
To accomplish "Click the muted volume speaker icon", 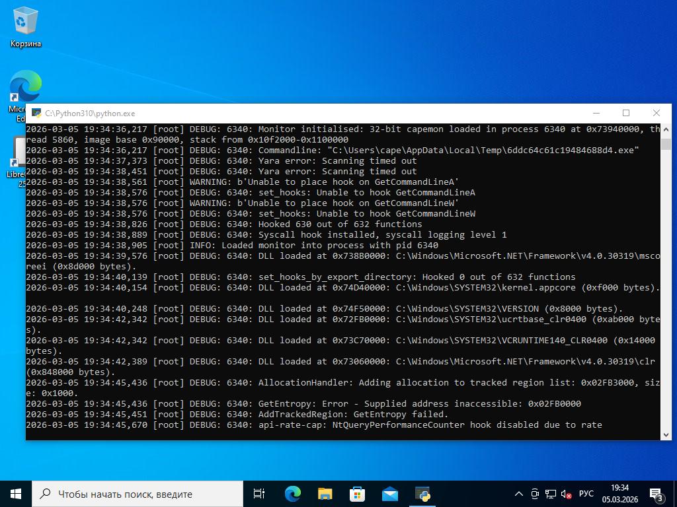I will pyautogui.click(x=566, y=494).
